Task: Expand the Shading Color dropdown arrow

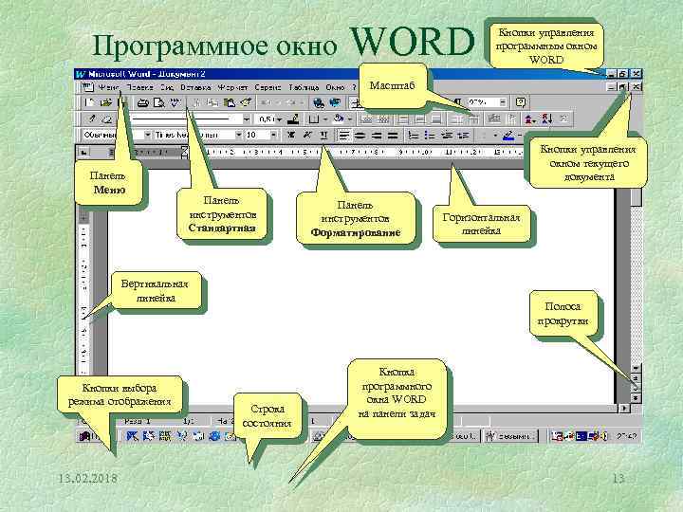Action: [x=350, y=119]
